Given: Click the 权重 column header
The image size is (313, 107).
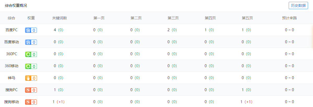Looking at the screenshot, I should (31, 18).
